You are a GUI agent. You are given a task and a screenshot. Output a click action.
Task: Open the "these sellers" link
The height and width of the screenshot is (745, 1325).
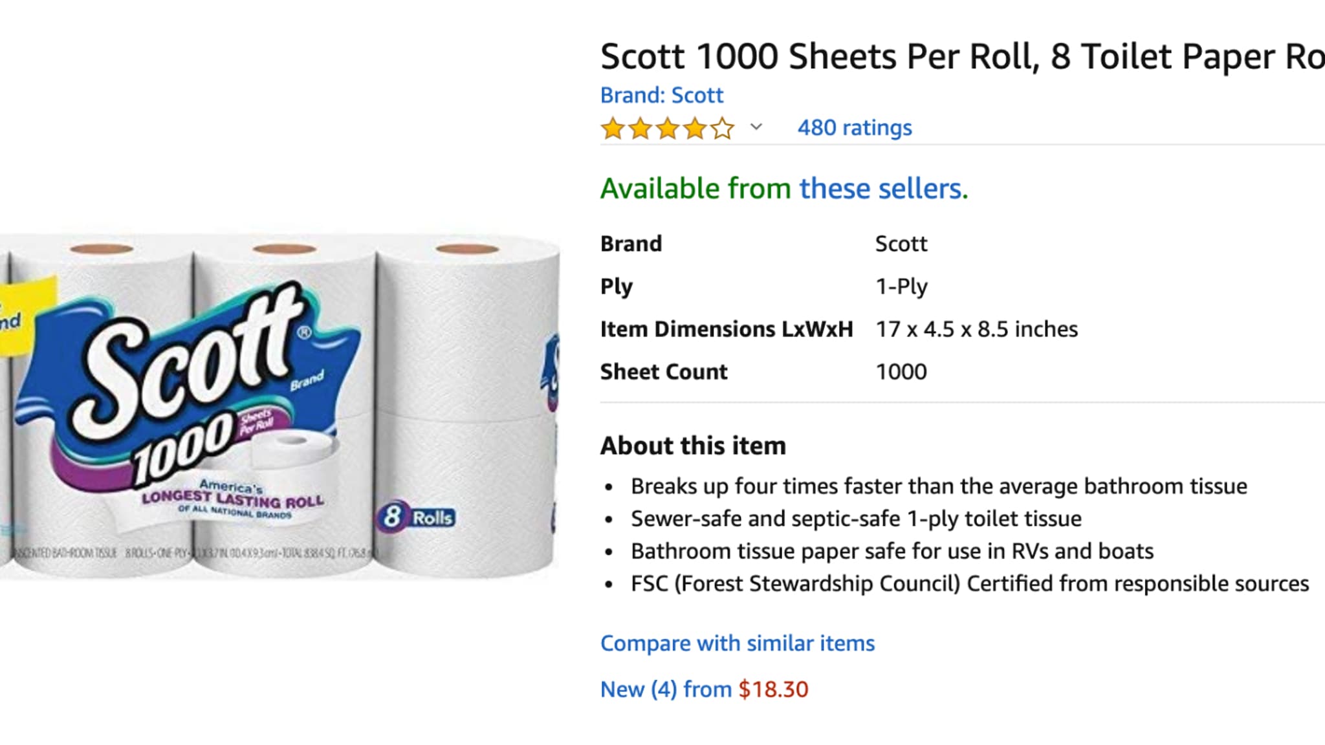click(883, 189)
